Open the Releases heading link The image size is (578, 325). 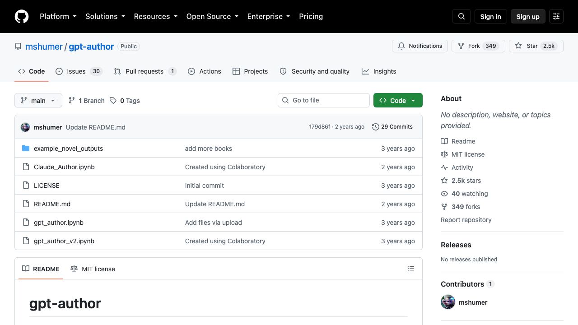(x=456, y=245)
